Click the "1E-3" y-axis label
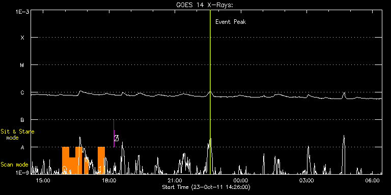 [22, 12]
